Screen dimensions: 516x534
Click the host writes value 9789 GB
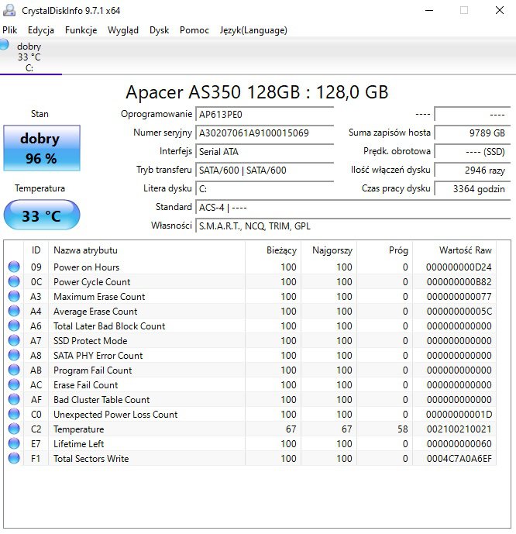(473, 133)
